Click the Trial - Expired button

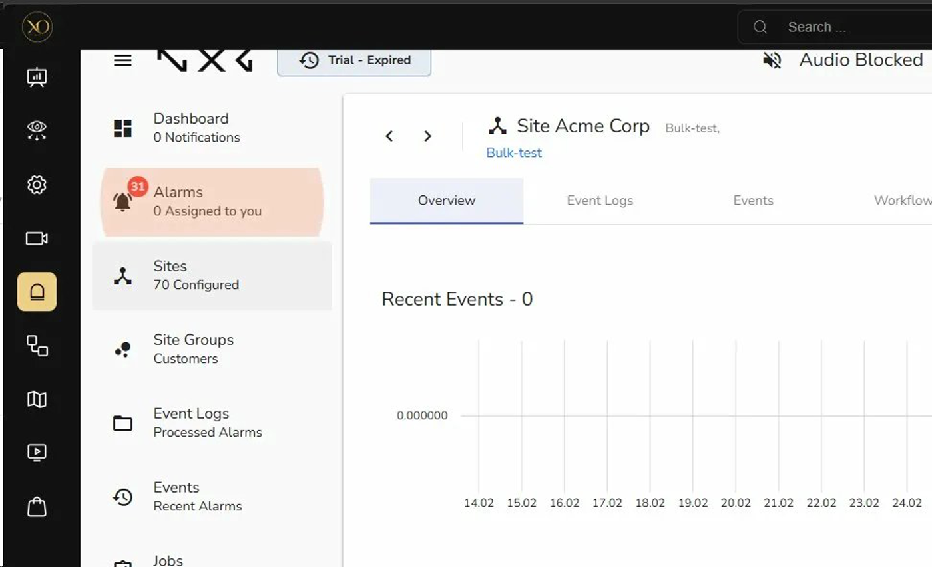coord(353,60)
